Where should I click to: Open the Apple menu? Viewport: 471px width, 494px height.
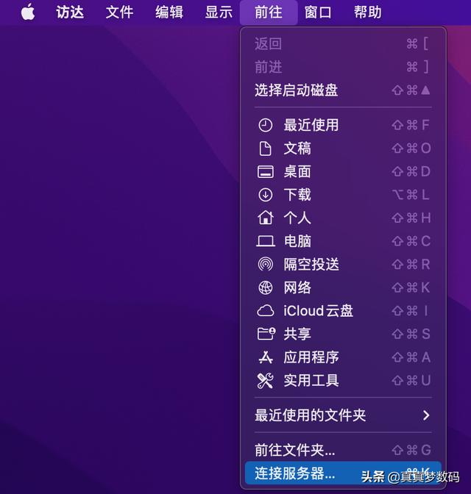[x=28, y=12]
